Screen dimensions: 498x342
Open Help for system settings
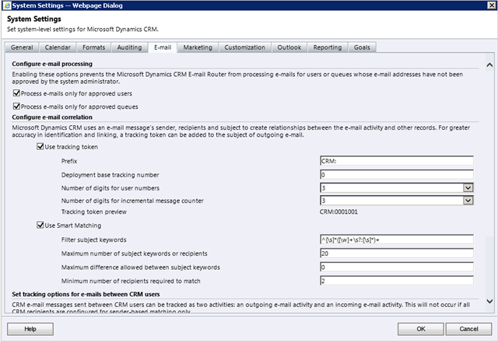point(30,329)
